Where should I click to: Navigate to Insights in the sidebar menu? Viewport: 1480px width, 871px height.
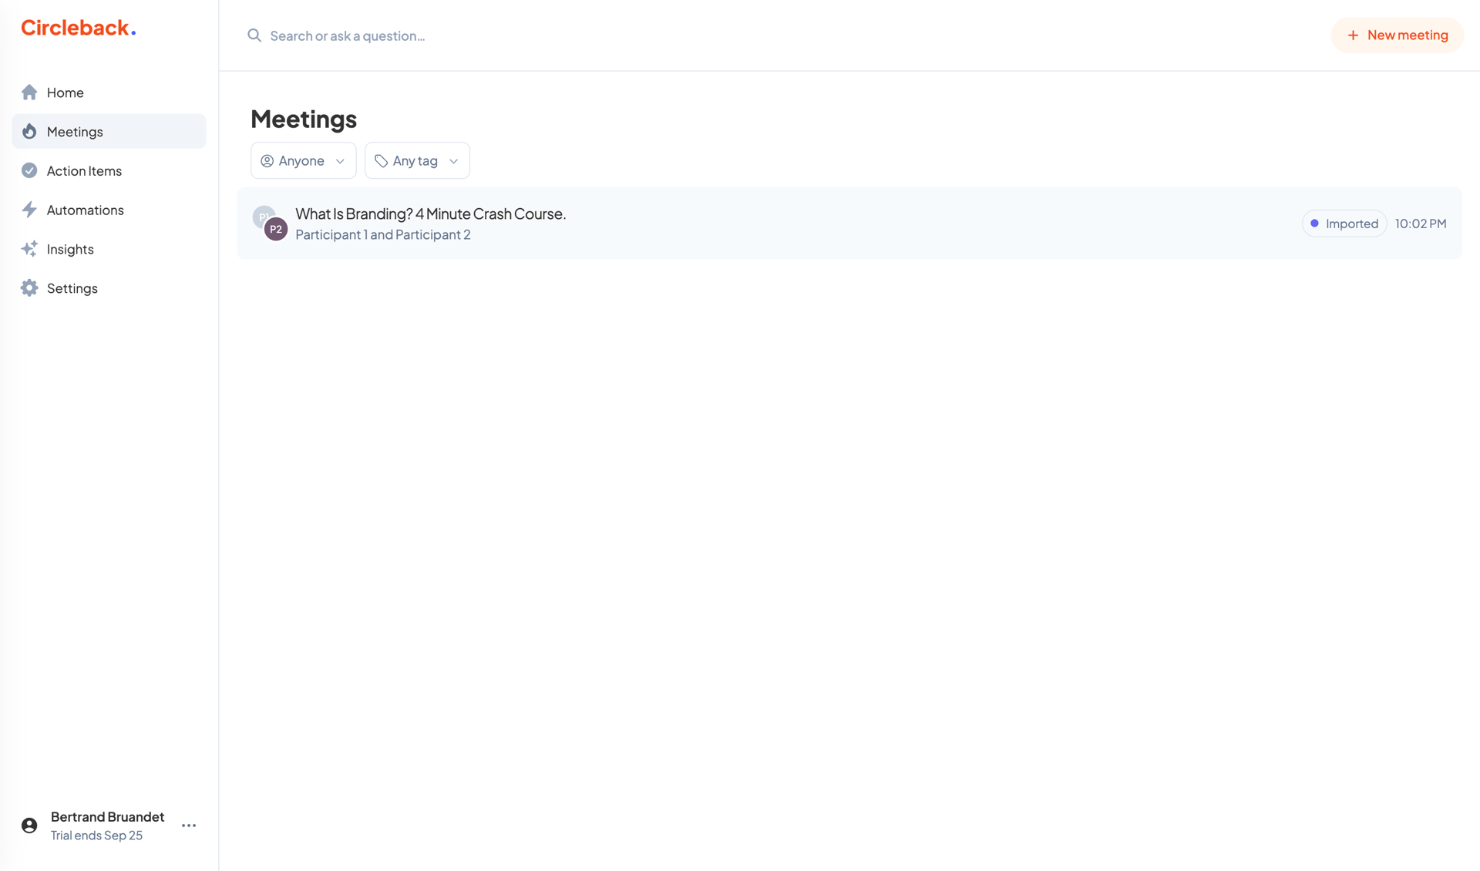pyautogui.click(x=70, y=249)
